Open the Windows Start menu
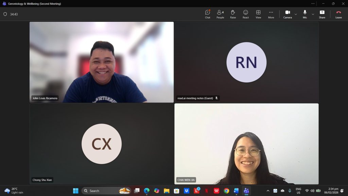The image size is (348, 196). (x=75, y=191)
